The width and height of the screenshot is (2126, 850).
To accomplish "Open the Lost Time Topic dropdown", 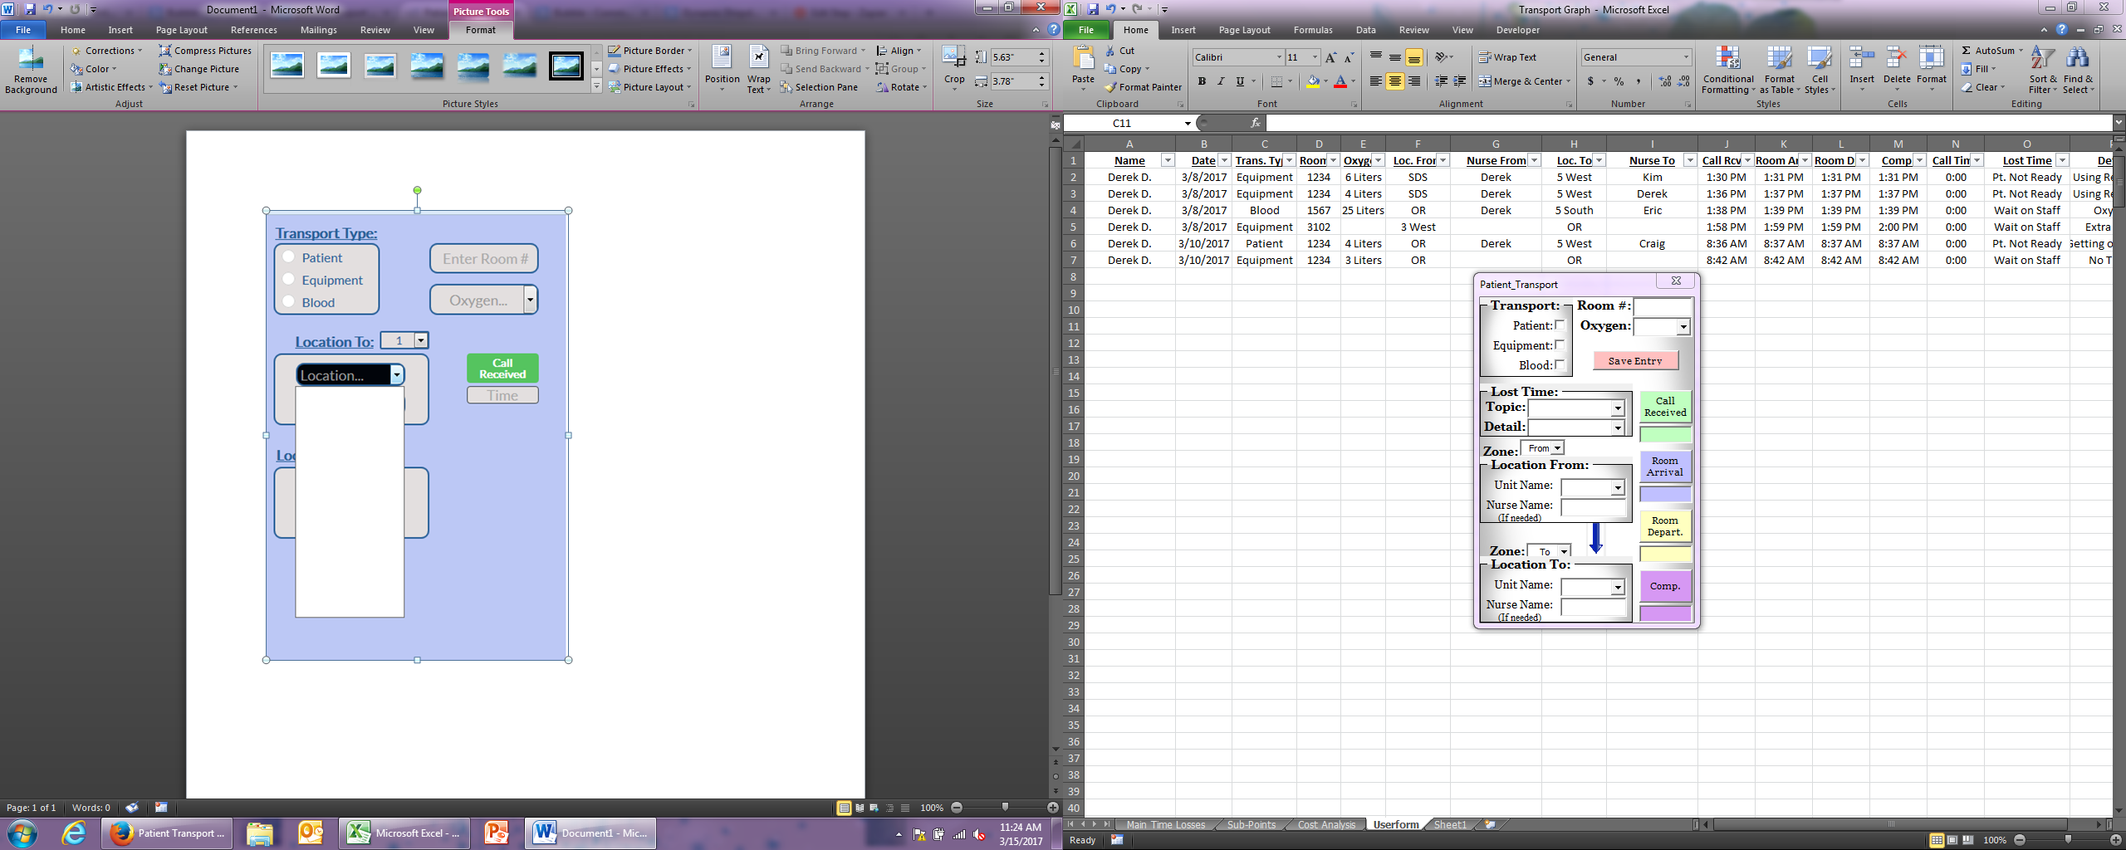I will [x=1618, y=408].
